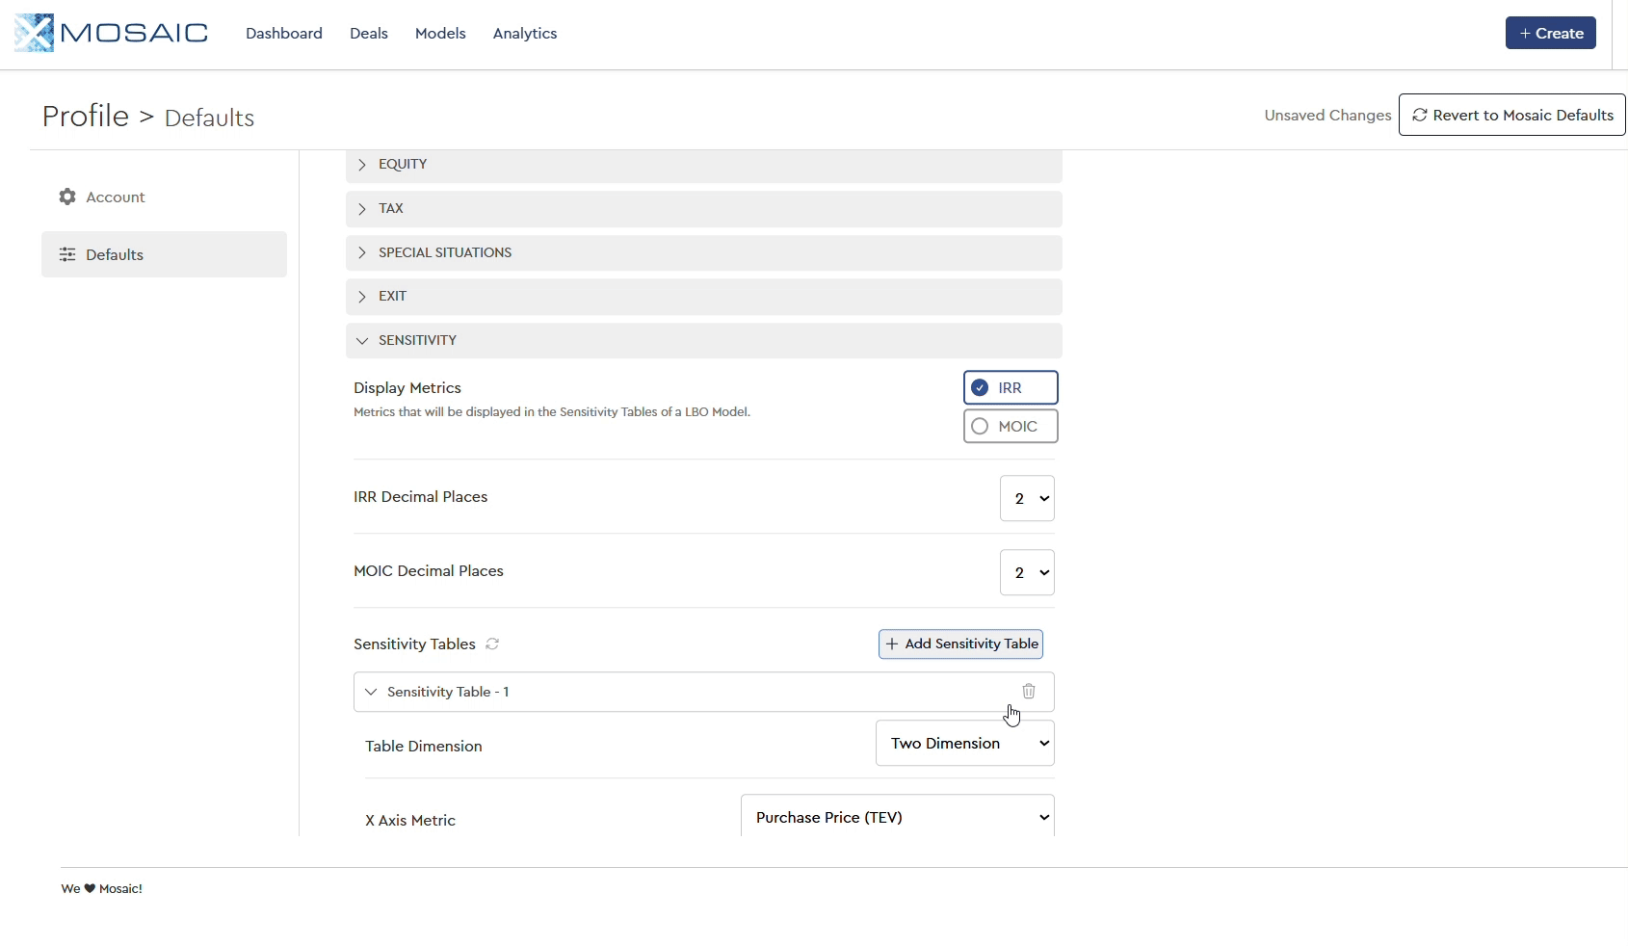Expand the EQUITY section

362,165
